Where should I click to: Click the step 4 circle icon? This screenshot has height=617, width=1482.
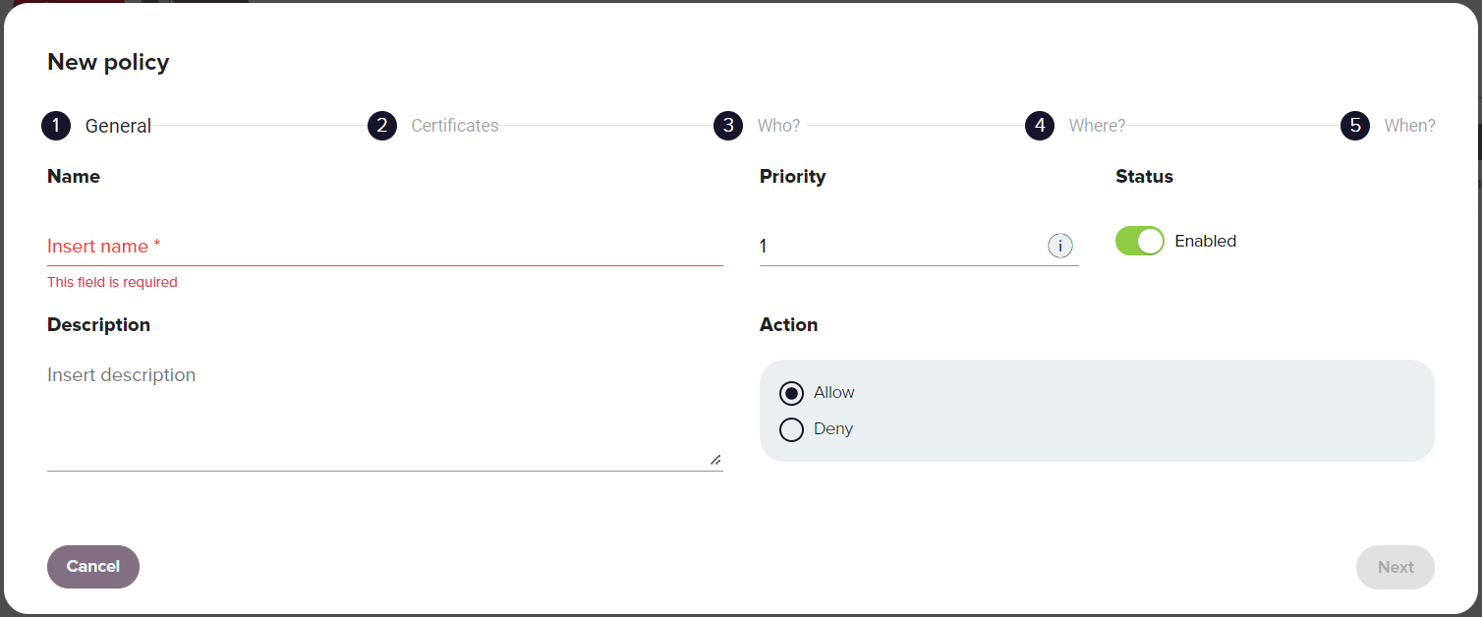pyautogui.click(x=1040, y=126)
